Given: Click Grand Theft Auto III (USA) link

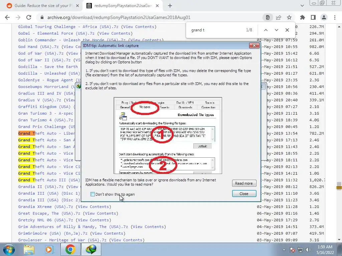Looking at the screenshot, I should coord(49,180).
